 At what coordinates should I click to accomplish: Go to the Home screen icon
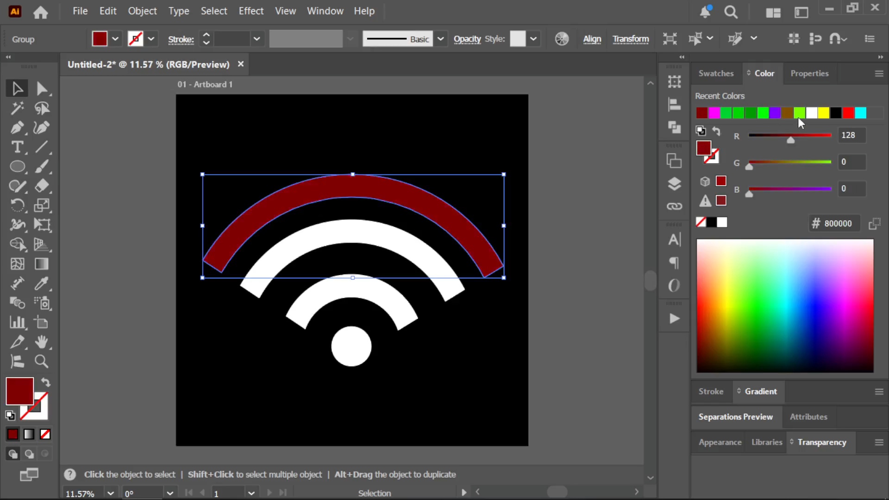pos(41,12)
